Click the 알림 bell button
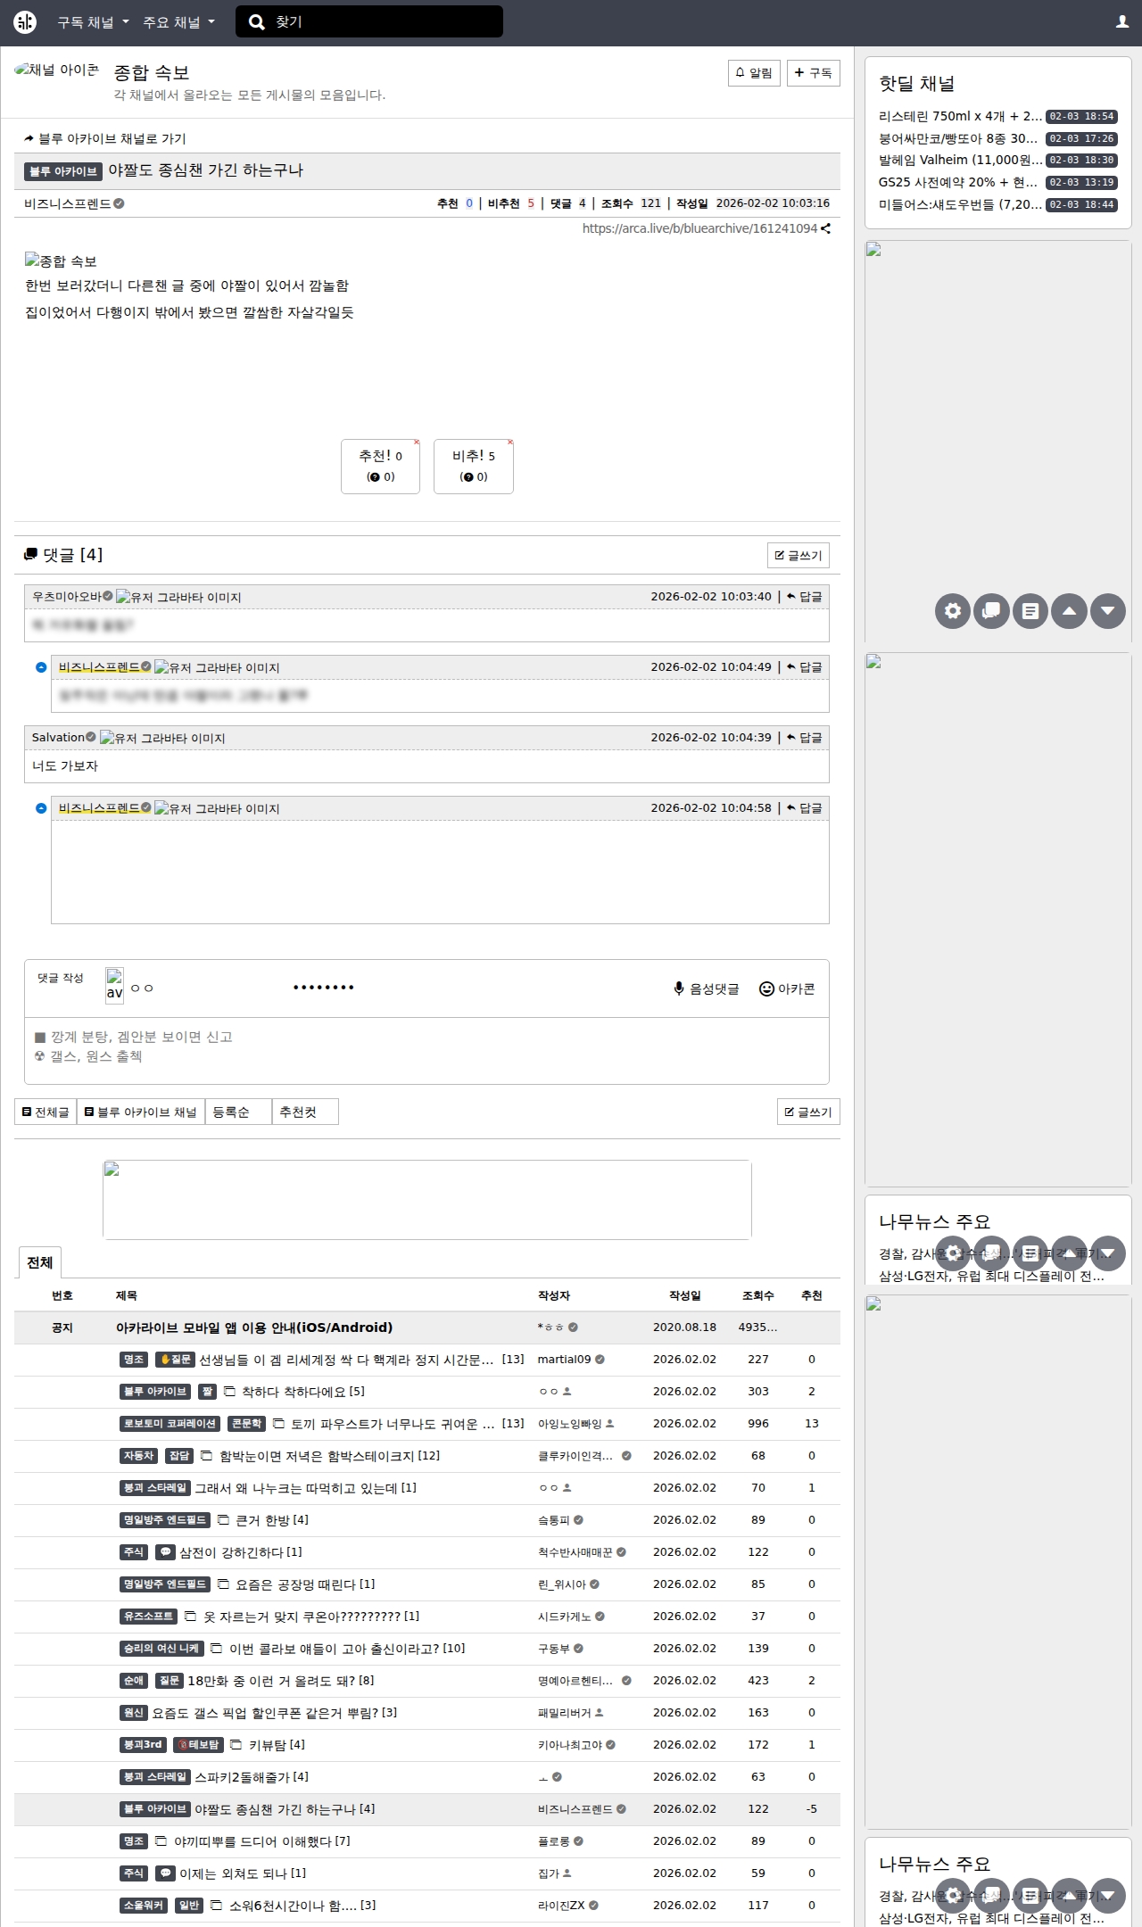1142x1927 pixels. 754,73
